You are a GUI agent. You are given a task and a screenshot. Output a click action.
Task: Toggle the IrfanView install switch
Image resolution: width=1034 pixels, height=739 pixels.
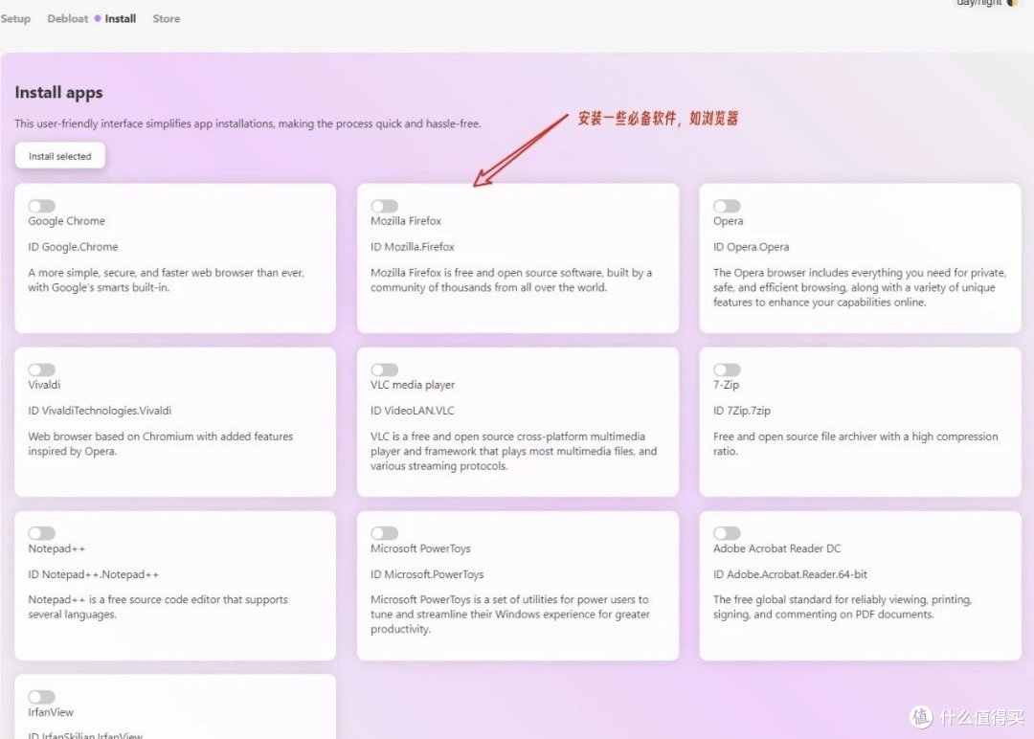click(41, 697)
